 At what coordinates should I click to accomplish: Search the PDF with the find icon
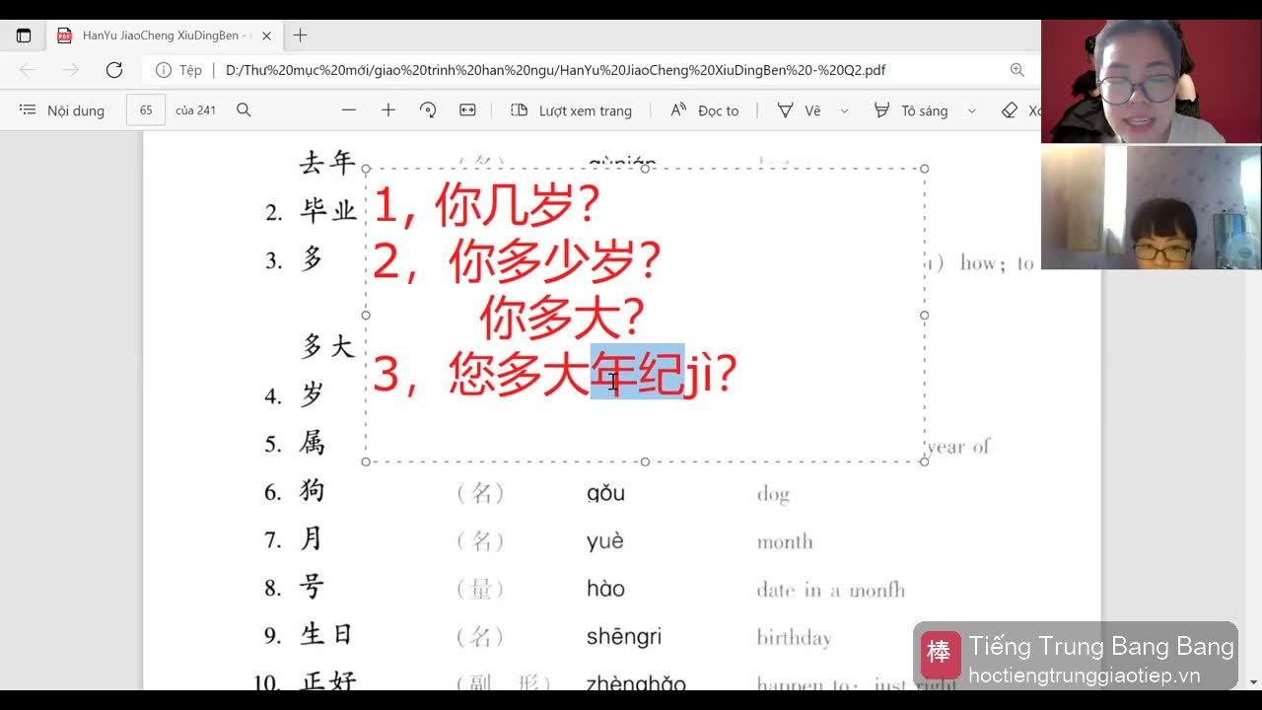(244, 110)
